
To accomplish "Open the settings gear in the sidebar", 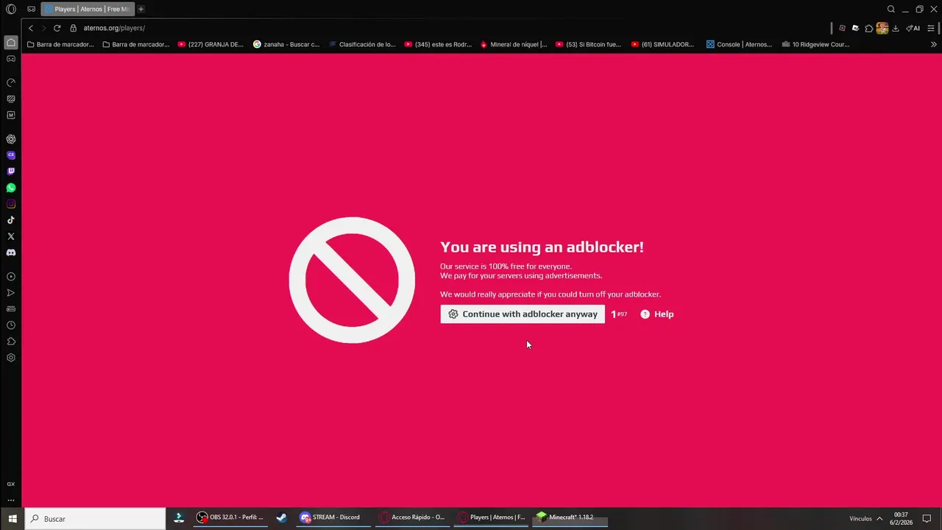I will point(11,358).
